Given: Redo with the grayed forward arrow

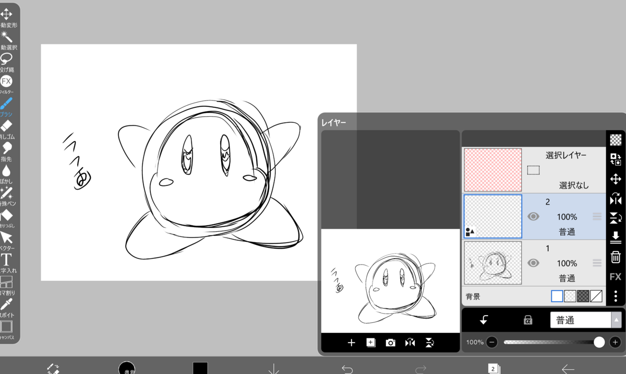Looking at the screenshot, I should 420,369.
